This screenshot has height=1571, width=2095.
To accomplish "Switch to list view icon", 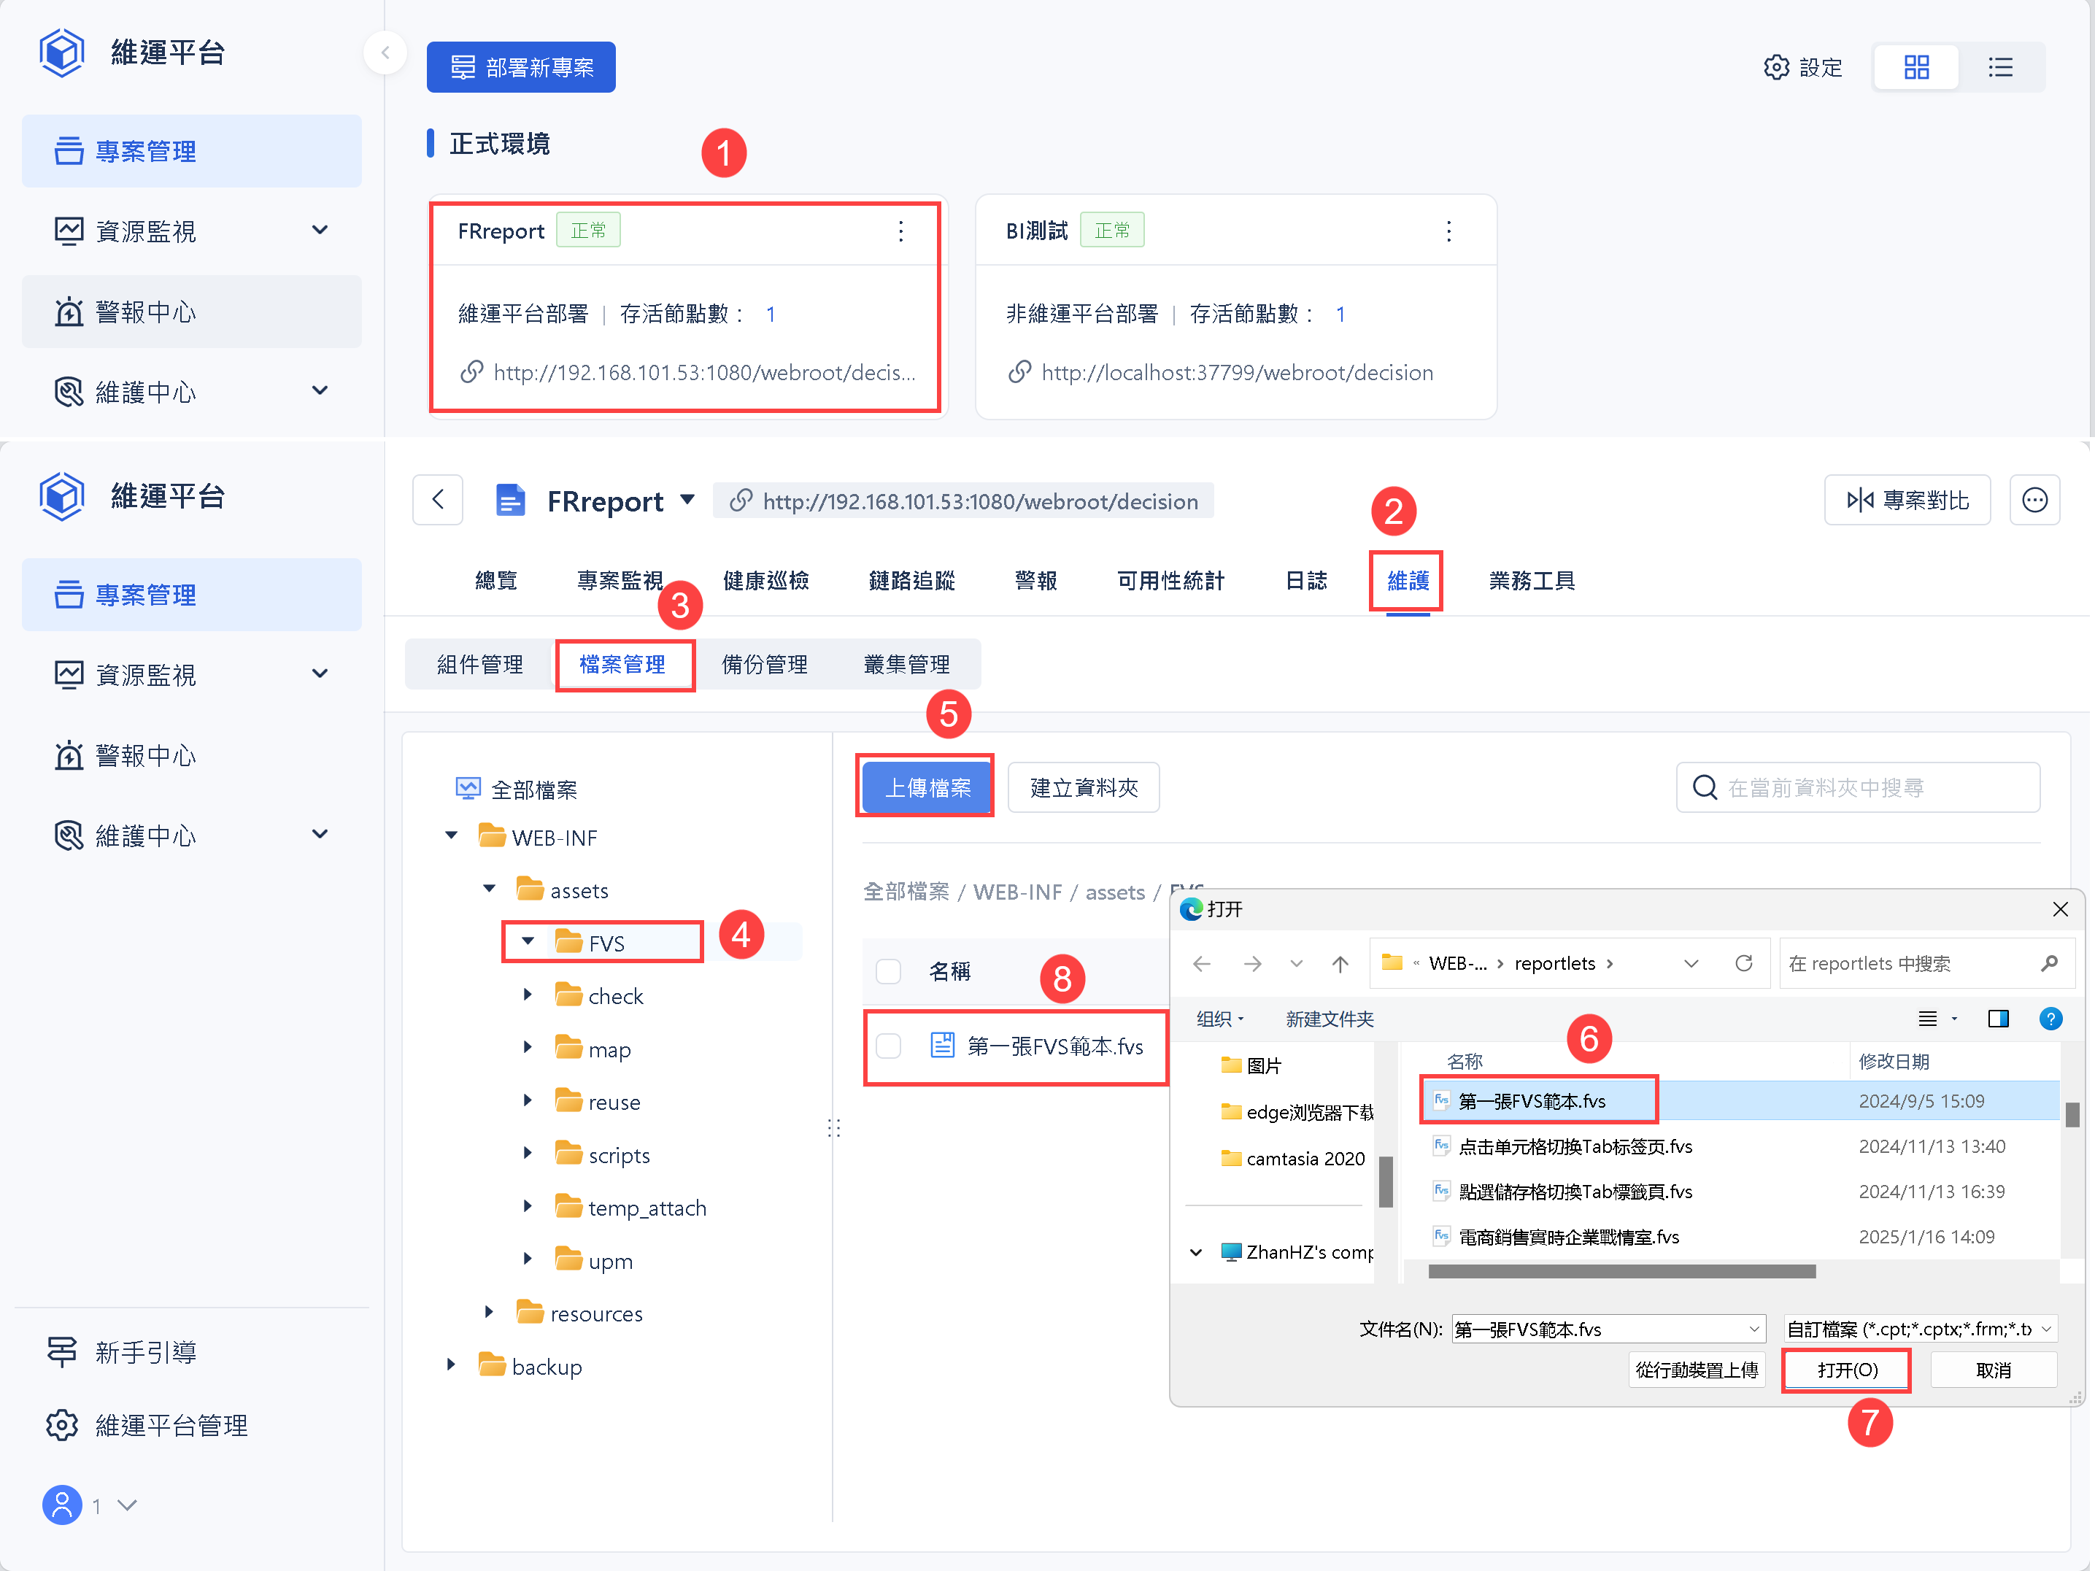I will pos(2000,67).
